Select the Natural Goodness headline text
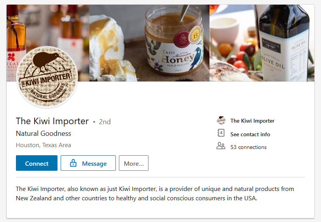This screenshot has width=321, height=222. pos(44,134)
